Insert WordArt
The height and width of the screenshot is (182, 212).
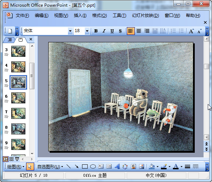pyautogui.click(x=117, y=166)
